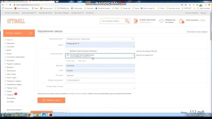Open Chrome from the taskbar
This screenshot has width=212, height=119.
[29, 115]
